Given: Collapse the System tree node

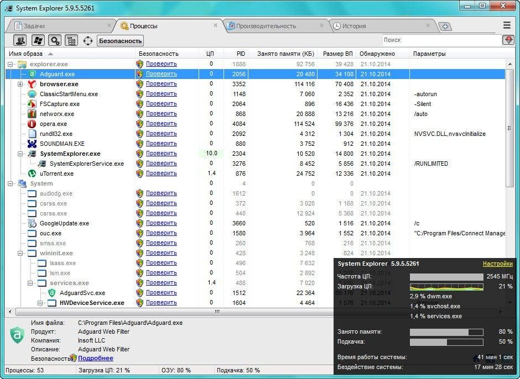Looking at the screenshot, I should pyautogui.click(x=11, y=183).
